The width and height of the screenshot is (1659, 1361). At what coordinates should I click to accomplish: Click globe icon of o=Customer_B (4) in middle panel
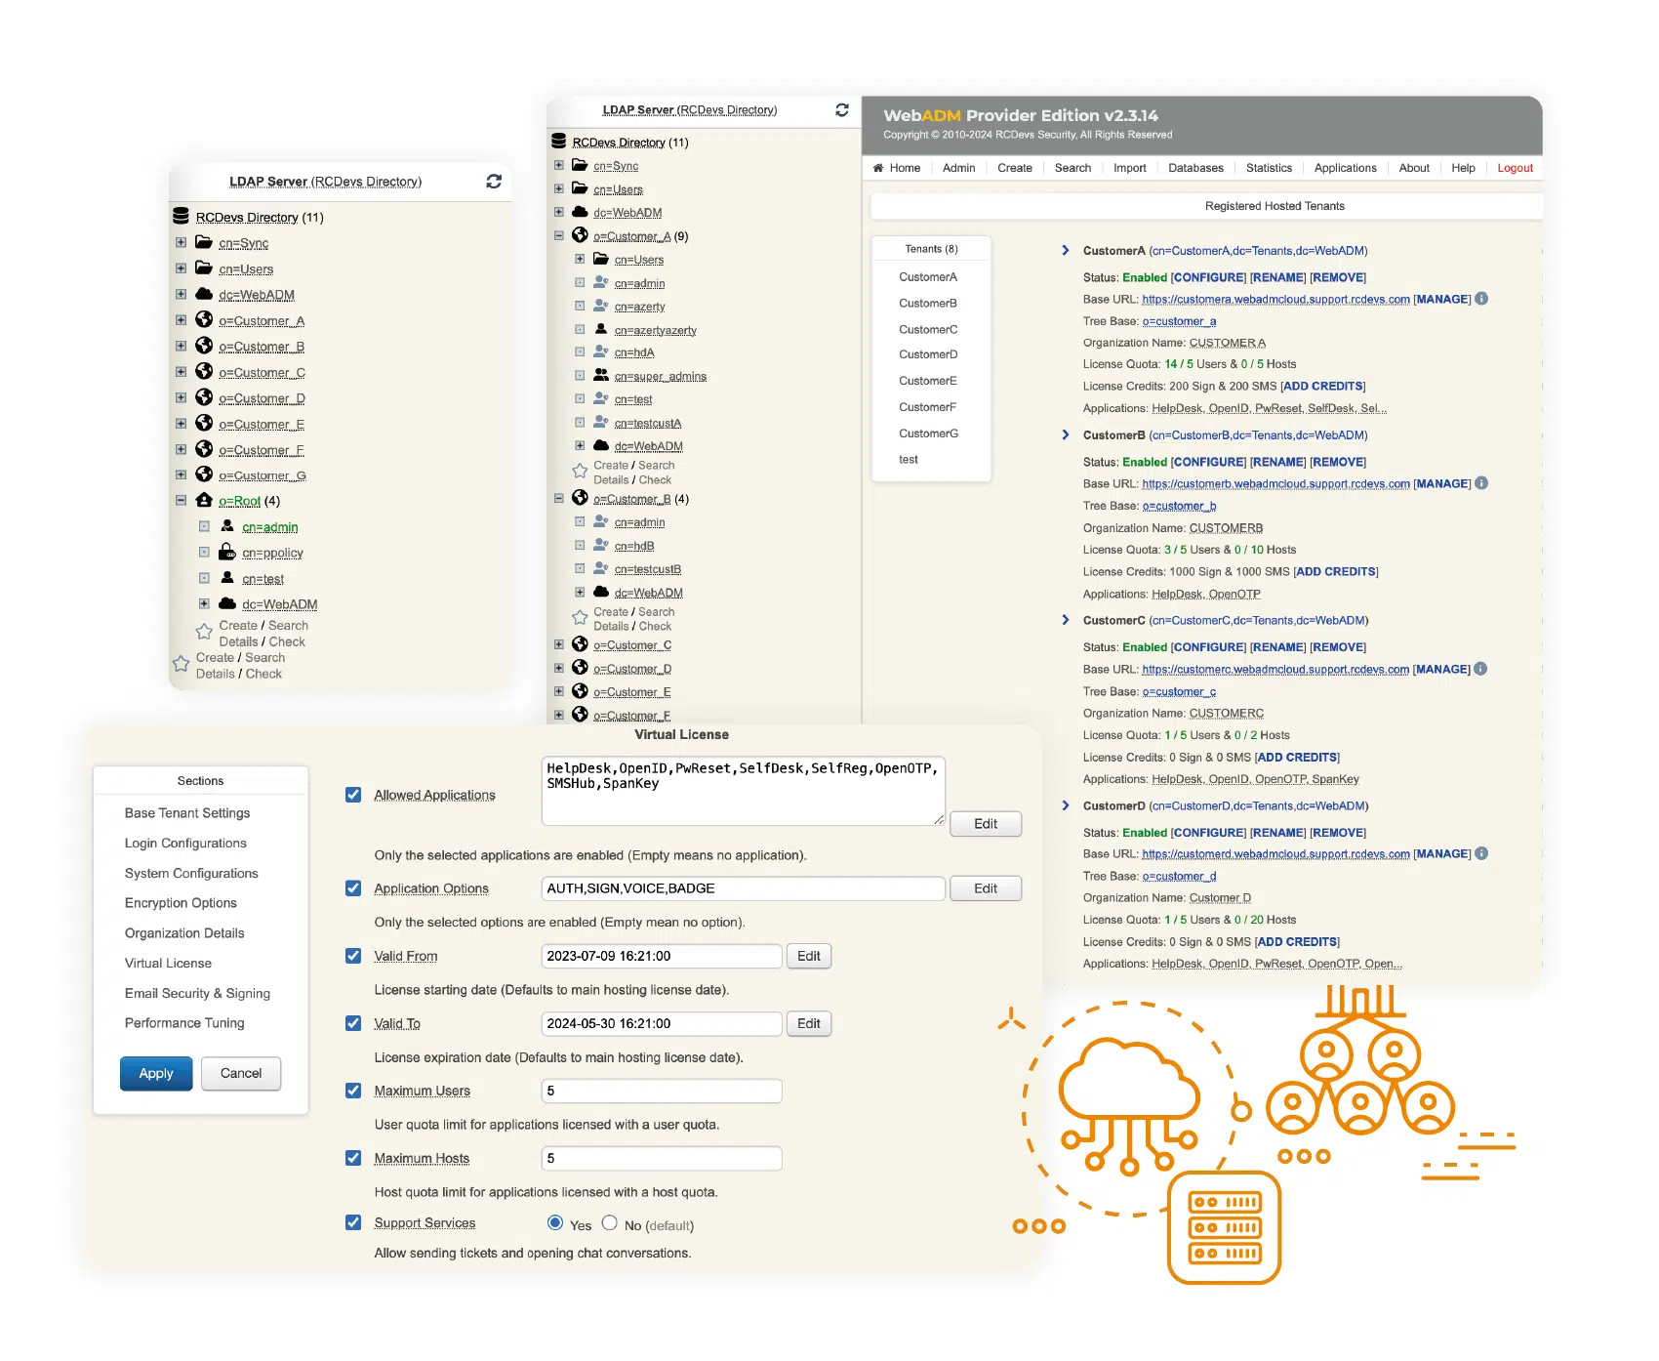pyautogui.click(x=580, y=498)
